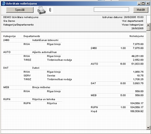Click the Datori category name

point(36,68)
